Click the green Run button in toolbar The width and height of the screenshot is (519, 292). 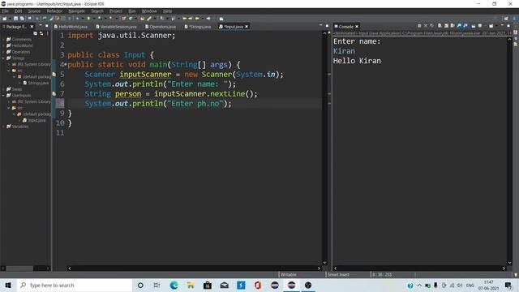88,19
